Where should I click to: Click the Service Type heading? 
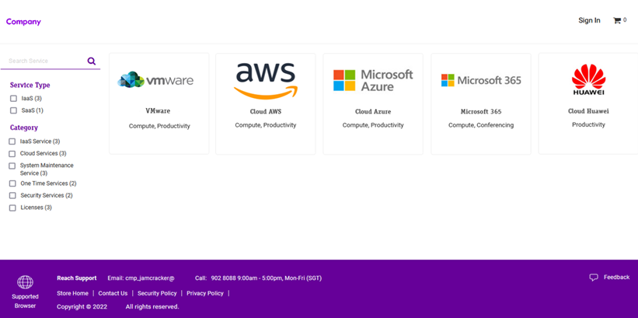(x=30, y=85)
